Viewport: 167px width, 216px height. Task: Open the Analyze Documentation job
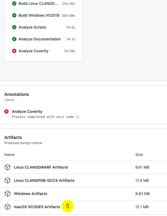pos(40,39)
